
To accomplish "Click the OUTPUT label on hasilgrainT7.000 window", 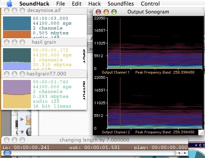I will (x=84, y=91).
